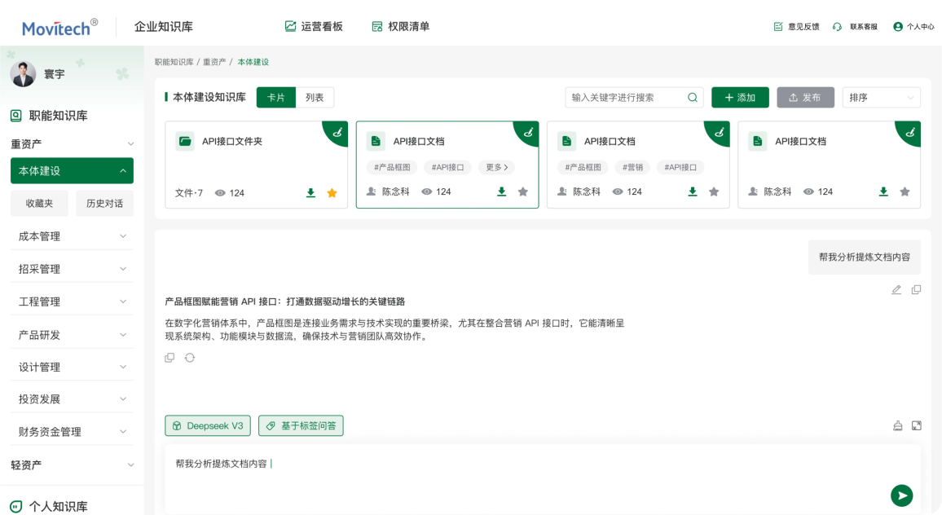Click the document icon on #营销 card

pyautogui.click(x=566, y=141)
